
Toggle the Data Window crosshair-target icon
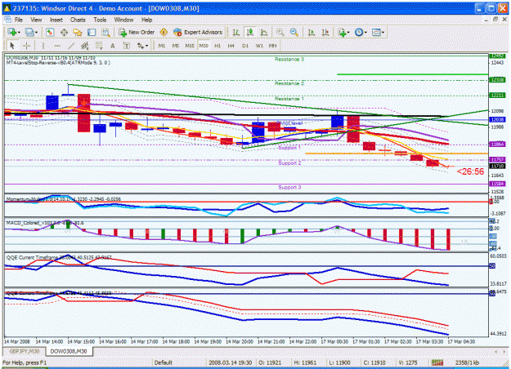(x=64, y=32)
